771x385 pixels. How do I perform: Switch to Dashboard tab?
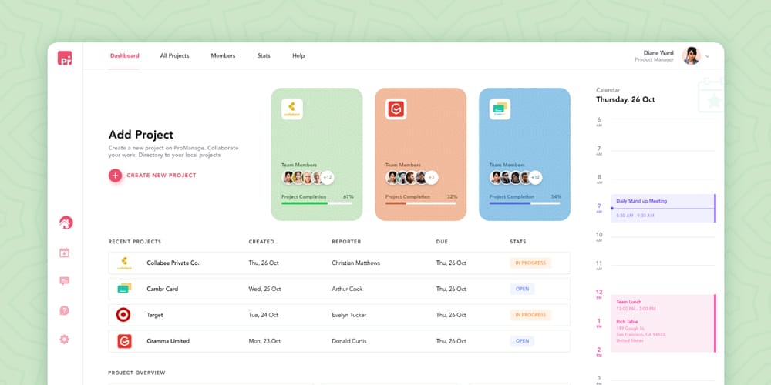pos(124,56)
